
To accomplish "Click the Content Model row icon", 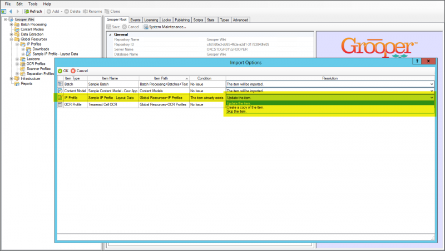I will [x=60, y=91].
